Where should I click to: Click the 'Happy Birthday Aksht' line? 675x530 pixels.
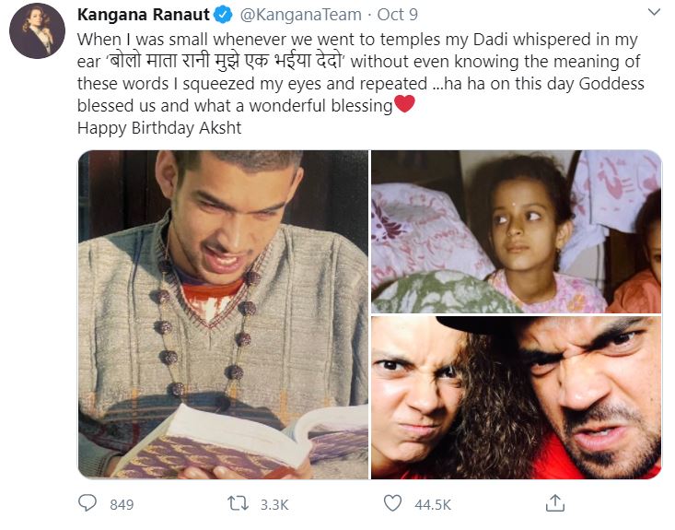coord(159,128)
